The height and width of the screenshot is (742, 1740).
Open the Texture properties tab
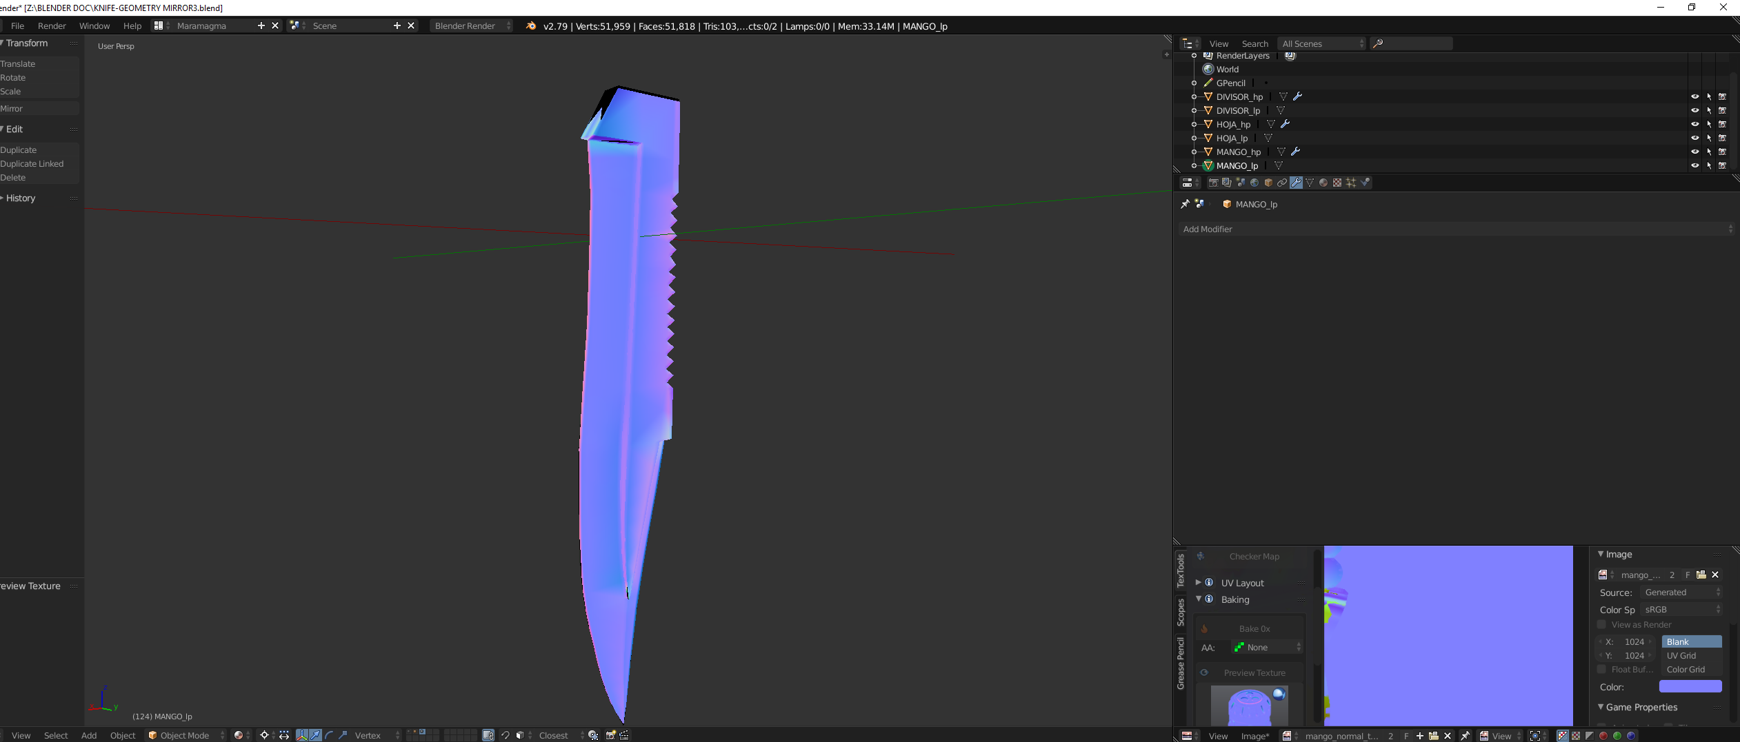1337,183
